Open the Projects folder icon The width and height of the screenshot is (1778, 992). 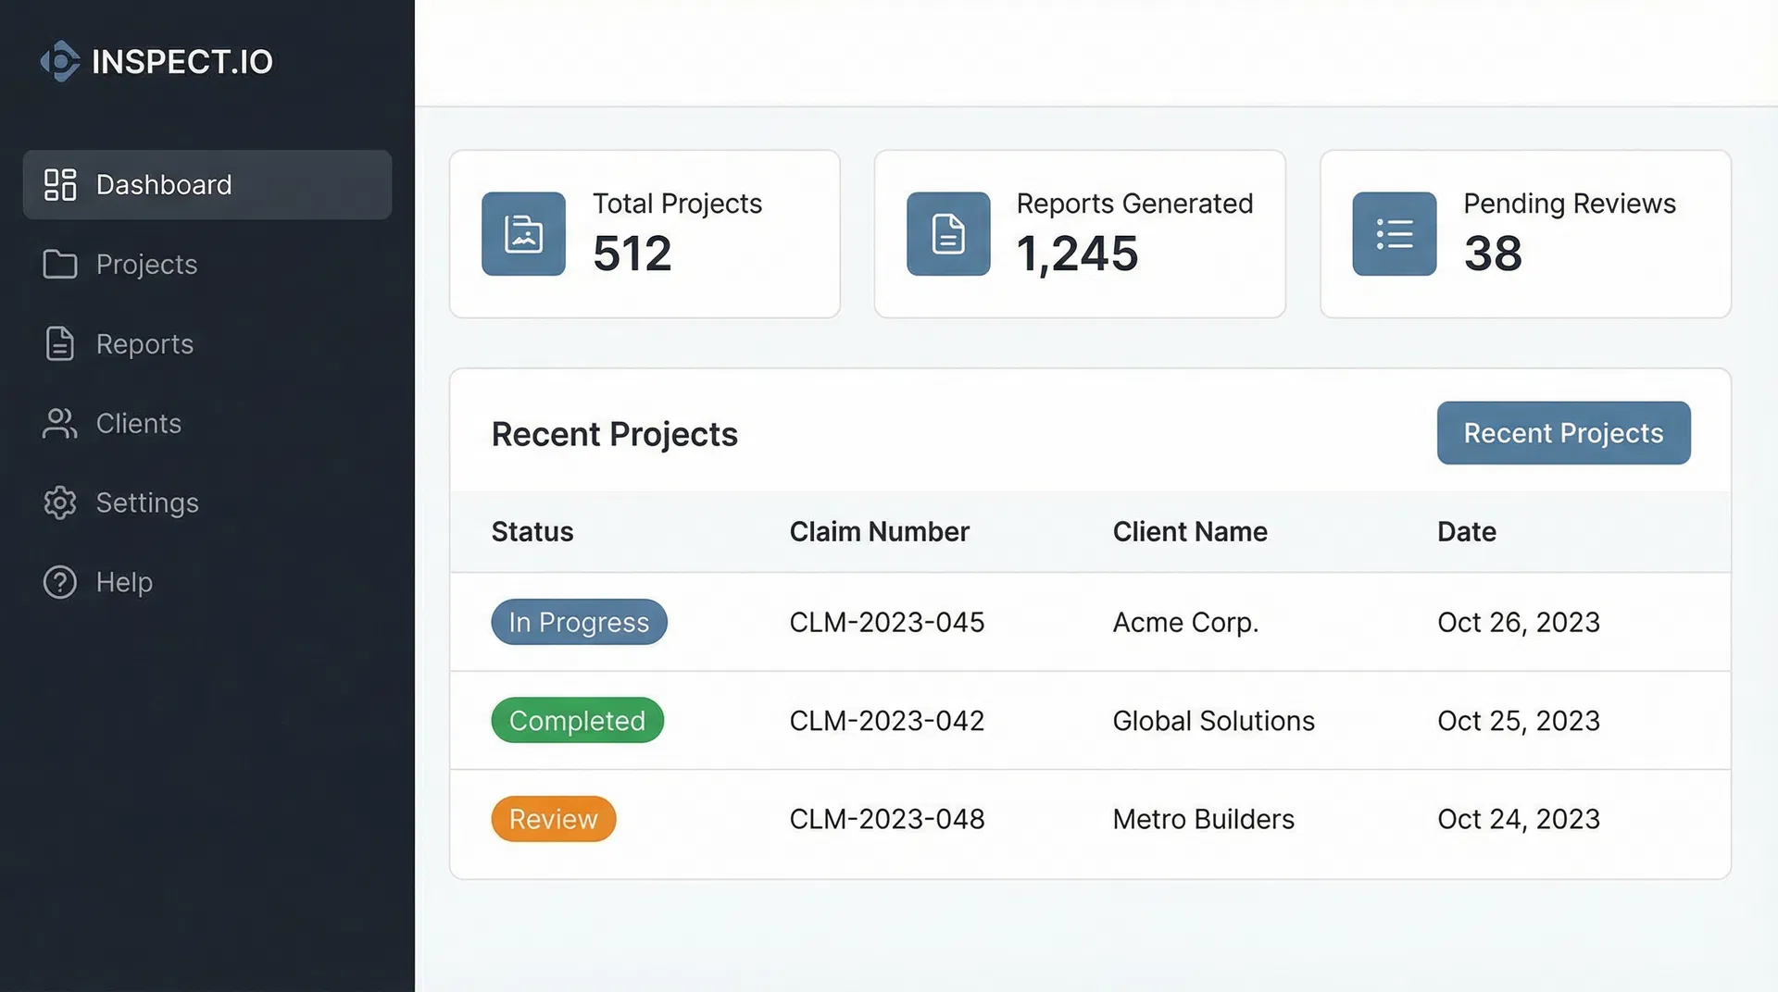pyautogui.click(x=59, y=264)
